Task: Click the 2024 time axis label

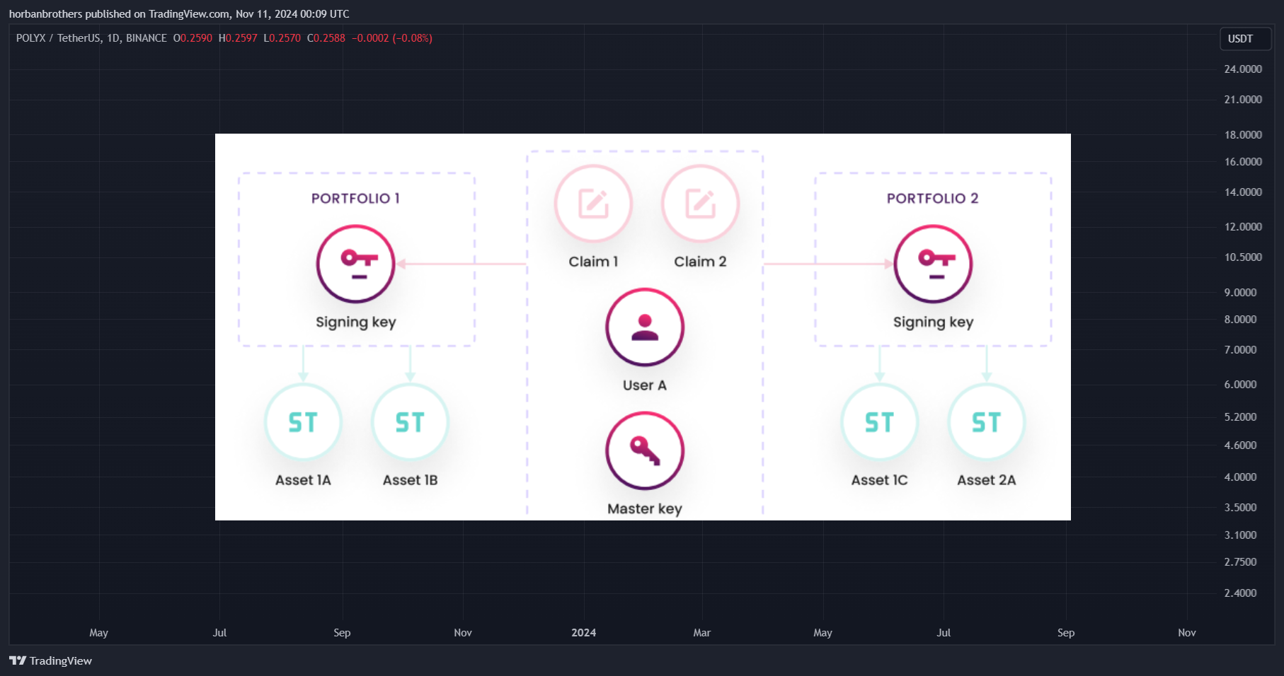Action: (x=584, y=633)
